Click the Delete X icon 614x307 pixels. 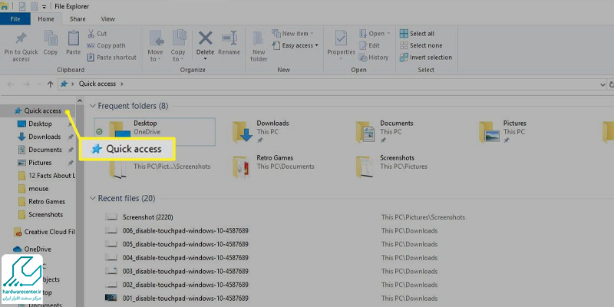click(x=205, y=38)
